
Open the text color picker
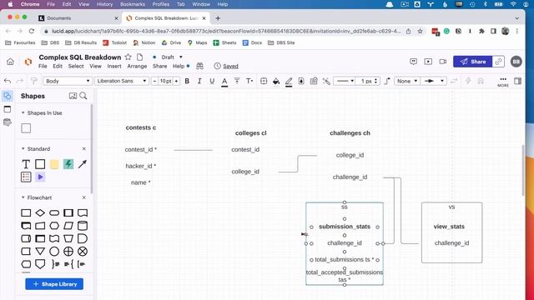224,82
